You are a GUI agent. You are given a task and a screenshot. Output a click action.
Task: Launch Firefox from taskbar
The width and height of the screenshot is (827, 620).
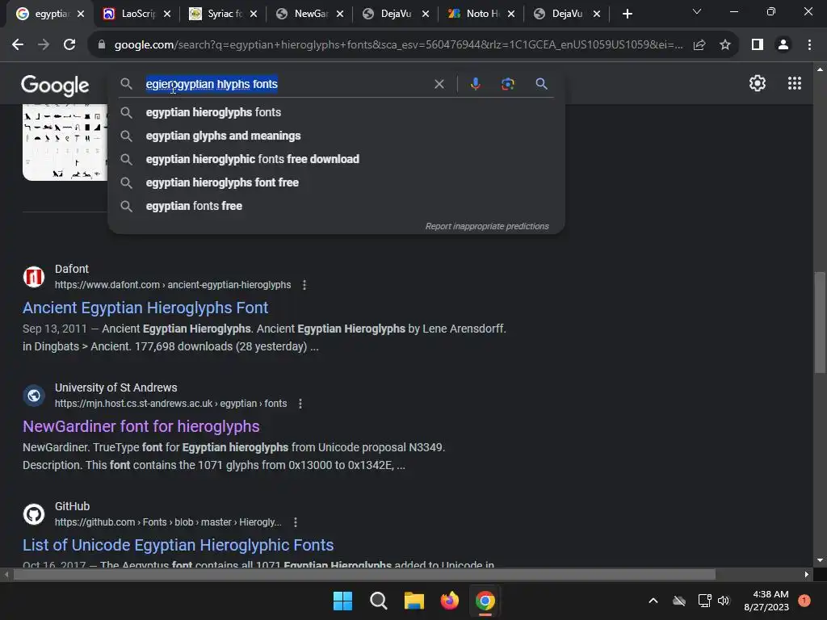[449, 601]
